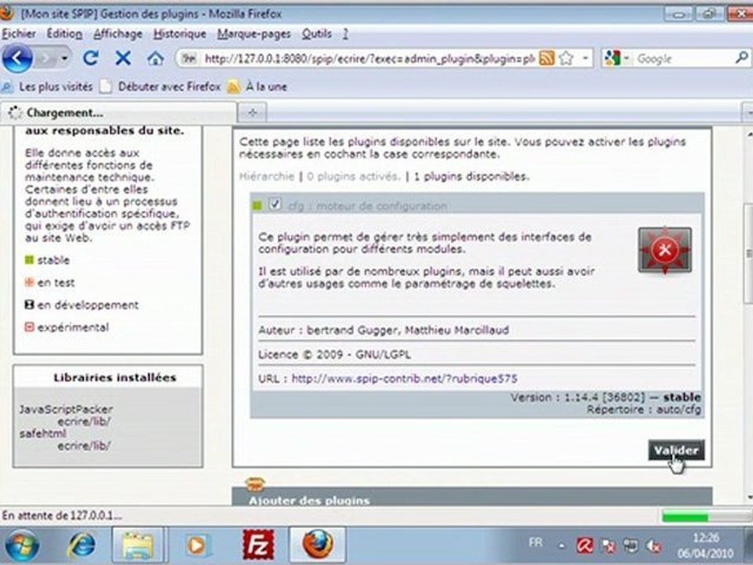The image size is (753, 565).
Task: Open Windows Explorer folder in taskbar
Action: (138, 545)
